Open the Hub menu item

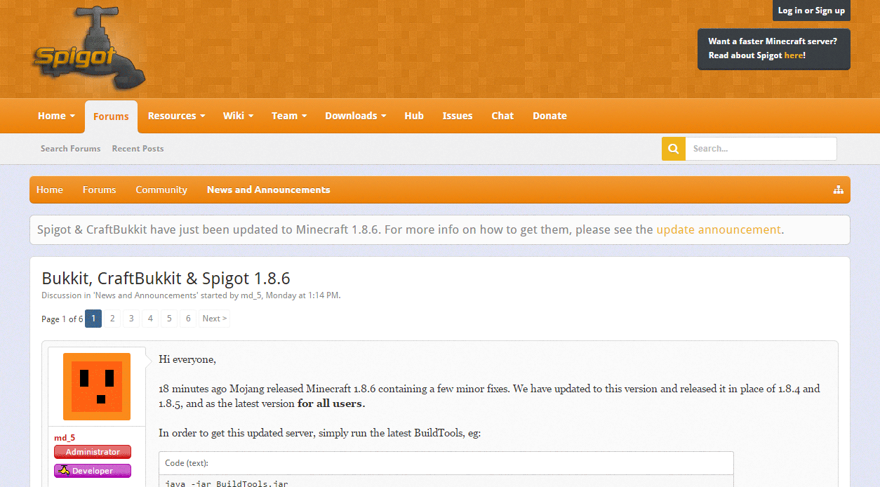(414, 116)
